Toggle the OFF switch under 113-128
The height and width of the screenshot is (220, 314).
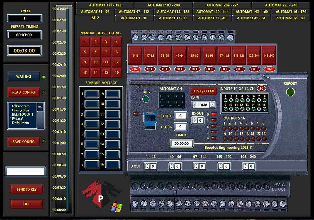pos(239,69)
